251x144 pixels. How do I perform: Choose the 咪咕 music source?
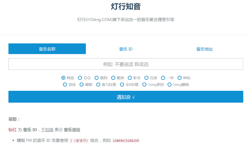click(x=180, y=78)
